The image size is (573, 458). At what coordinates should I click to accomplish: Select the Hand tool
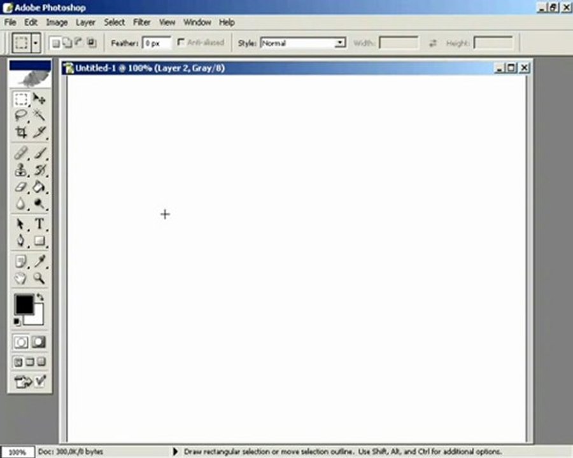[x=21, y=279]
